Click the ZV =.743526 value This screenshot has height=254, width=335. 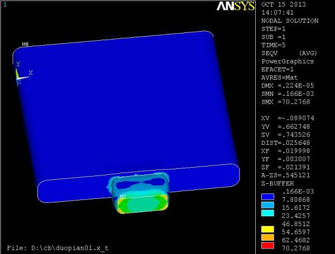(x=286, y=135)
